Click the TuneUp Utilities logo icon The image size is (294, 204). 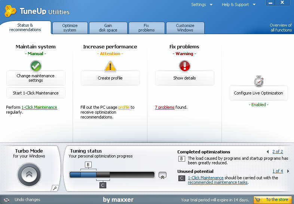11,11
